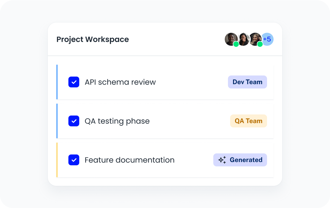
Task: Uncheck the Feature documentation checkbox
Action: point(74,160)
